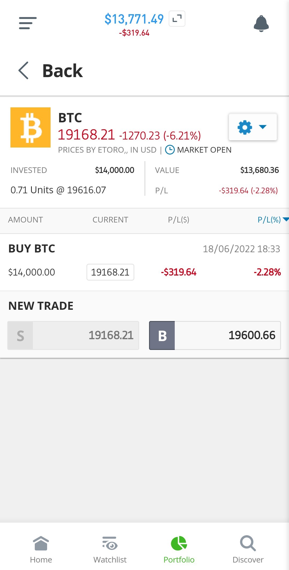Click the market open clock icon
289x570 pixels.
coord(170,150)
